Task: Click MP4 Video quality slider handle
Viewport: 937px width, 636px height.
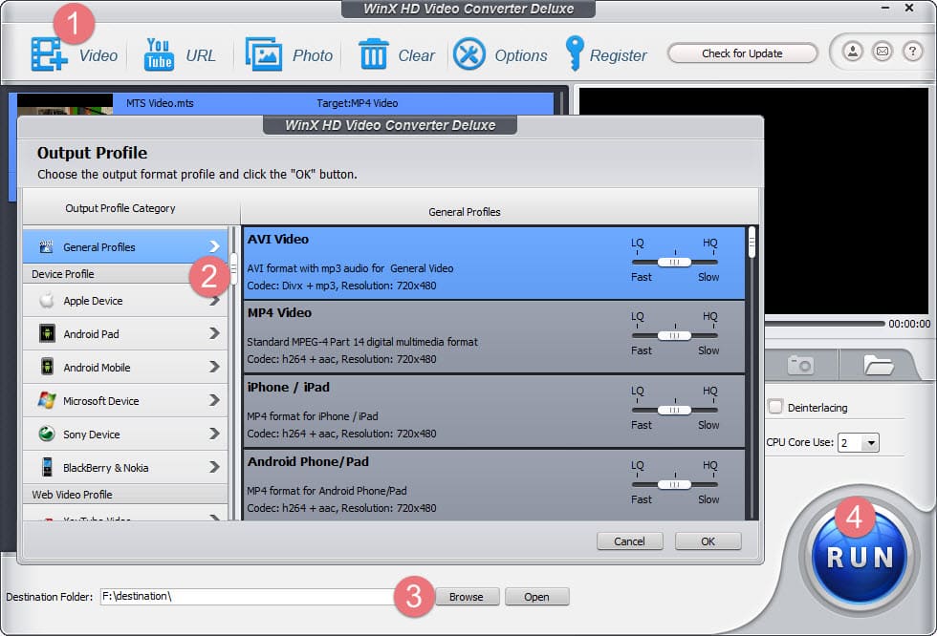Action: [x=674, y=335]
